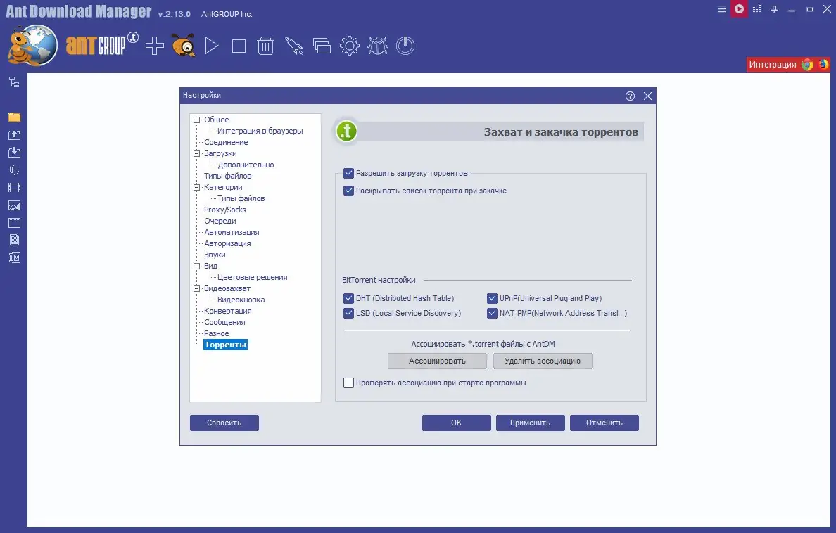Click the trash delete icon
The height and width of the screenshot is (533, 836).
tap(265, 46)
